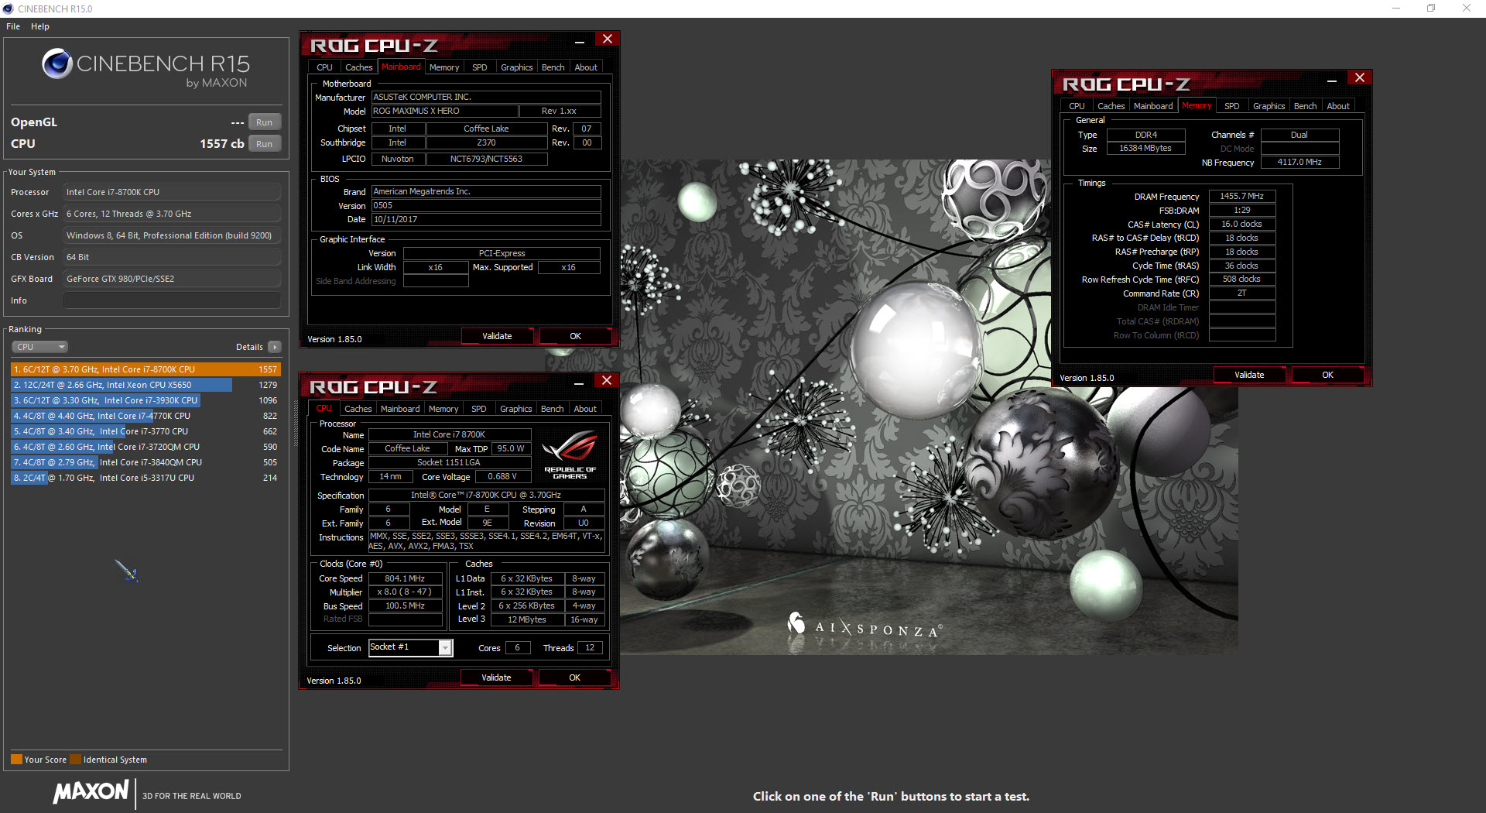Viewport: 1486px width, 813px height.
Task: Click the Core Speed value 804.1 MHz
Action: click(x=405, y=578)
